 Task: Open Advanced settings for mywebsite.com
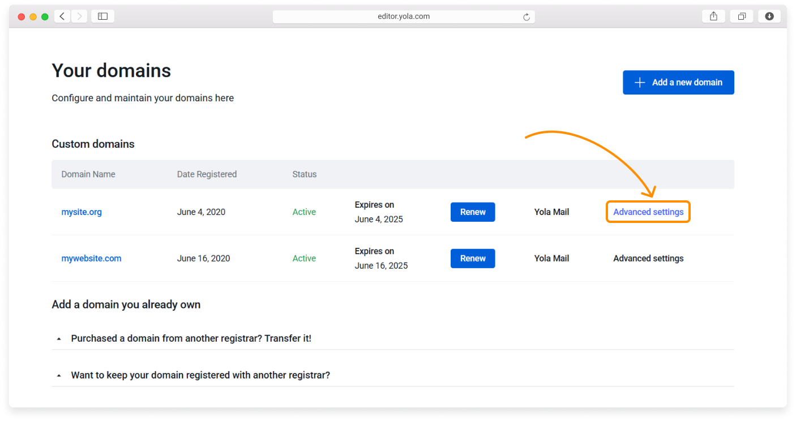click(x=648, y=259)
